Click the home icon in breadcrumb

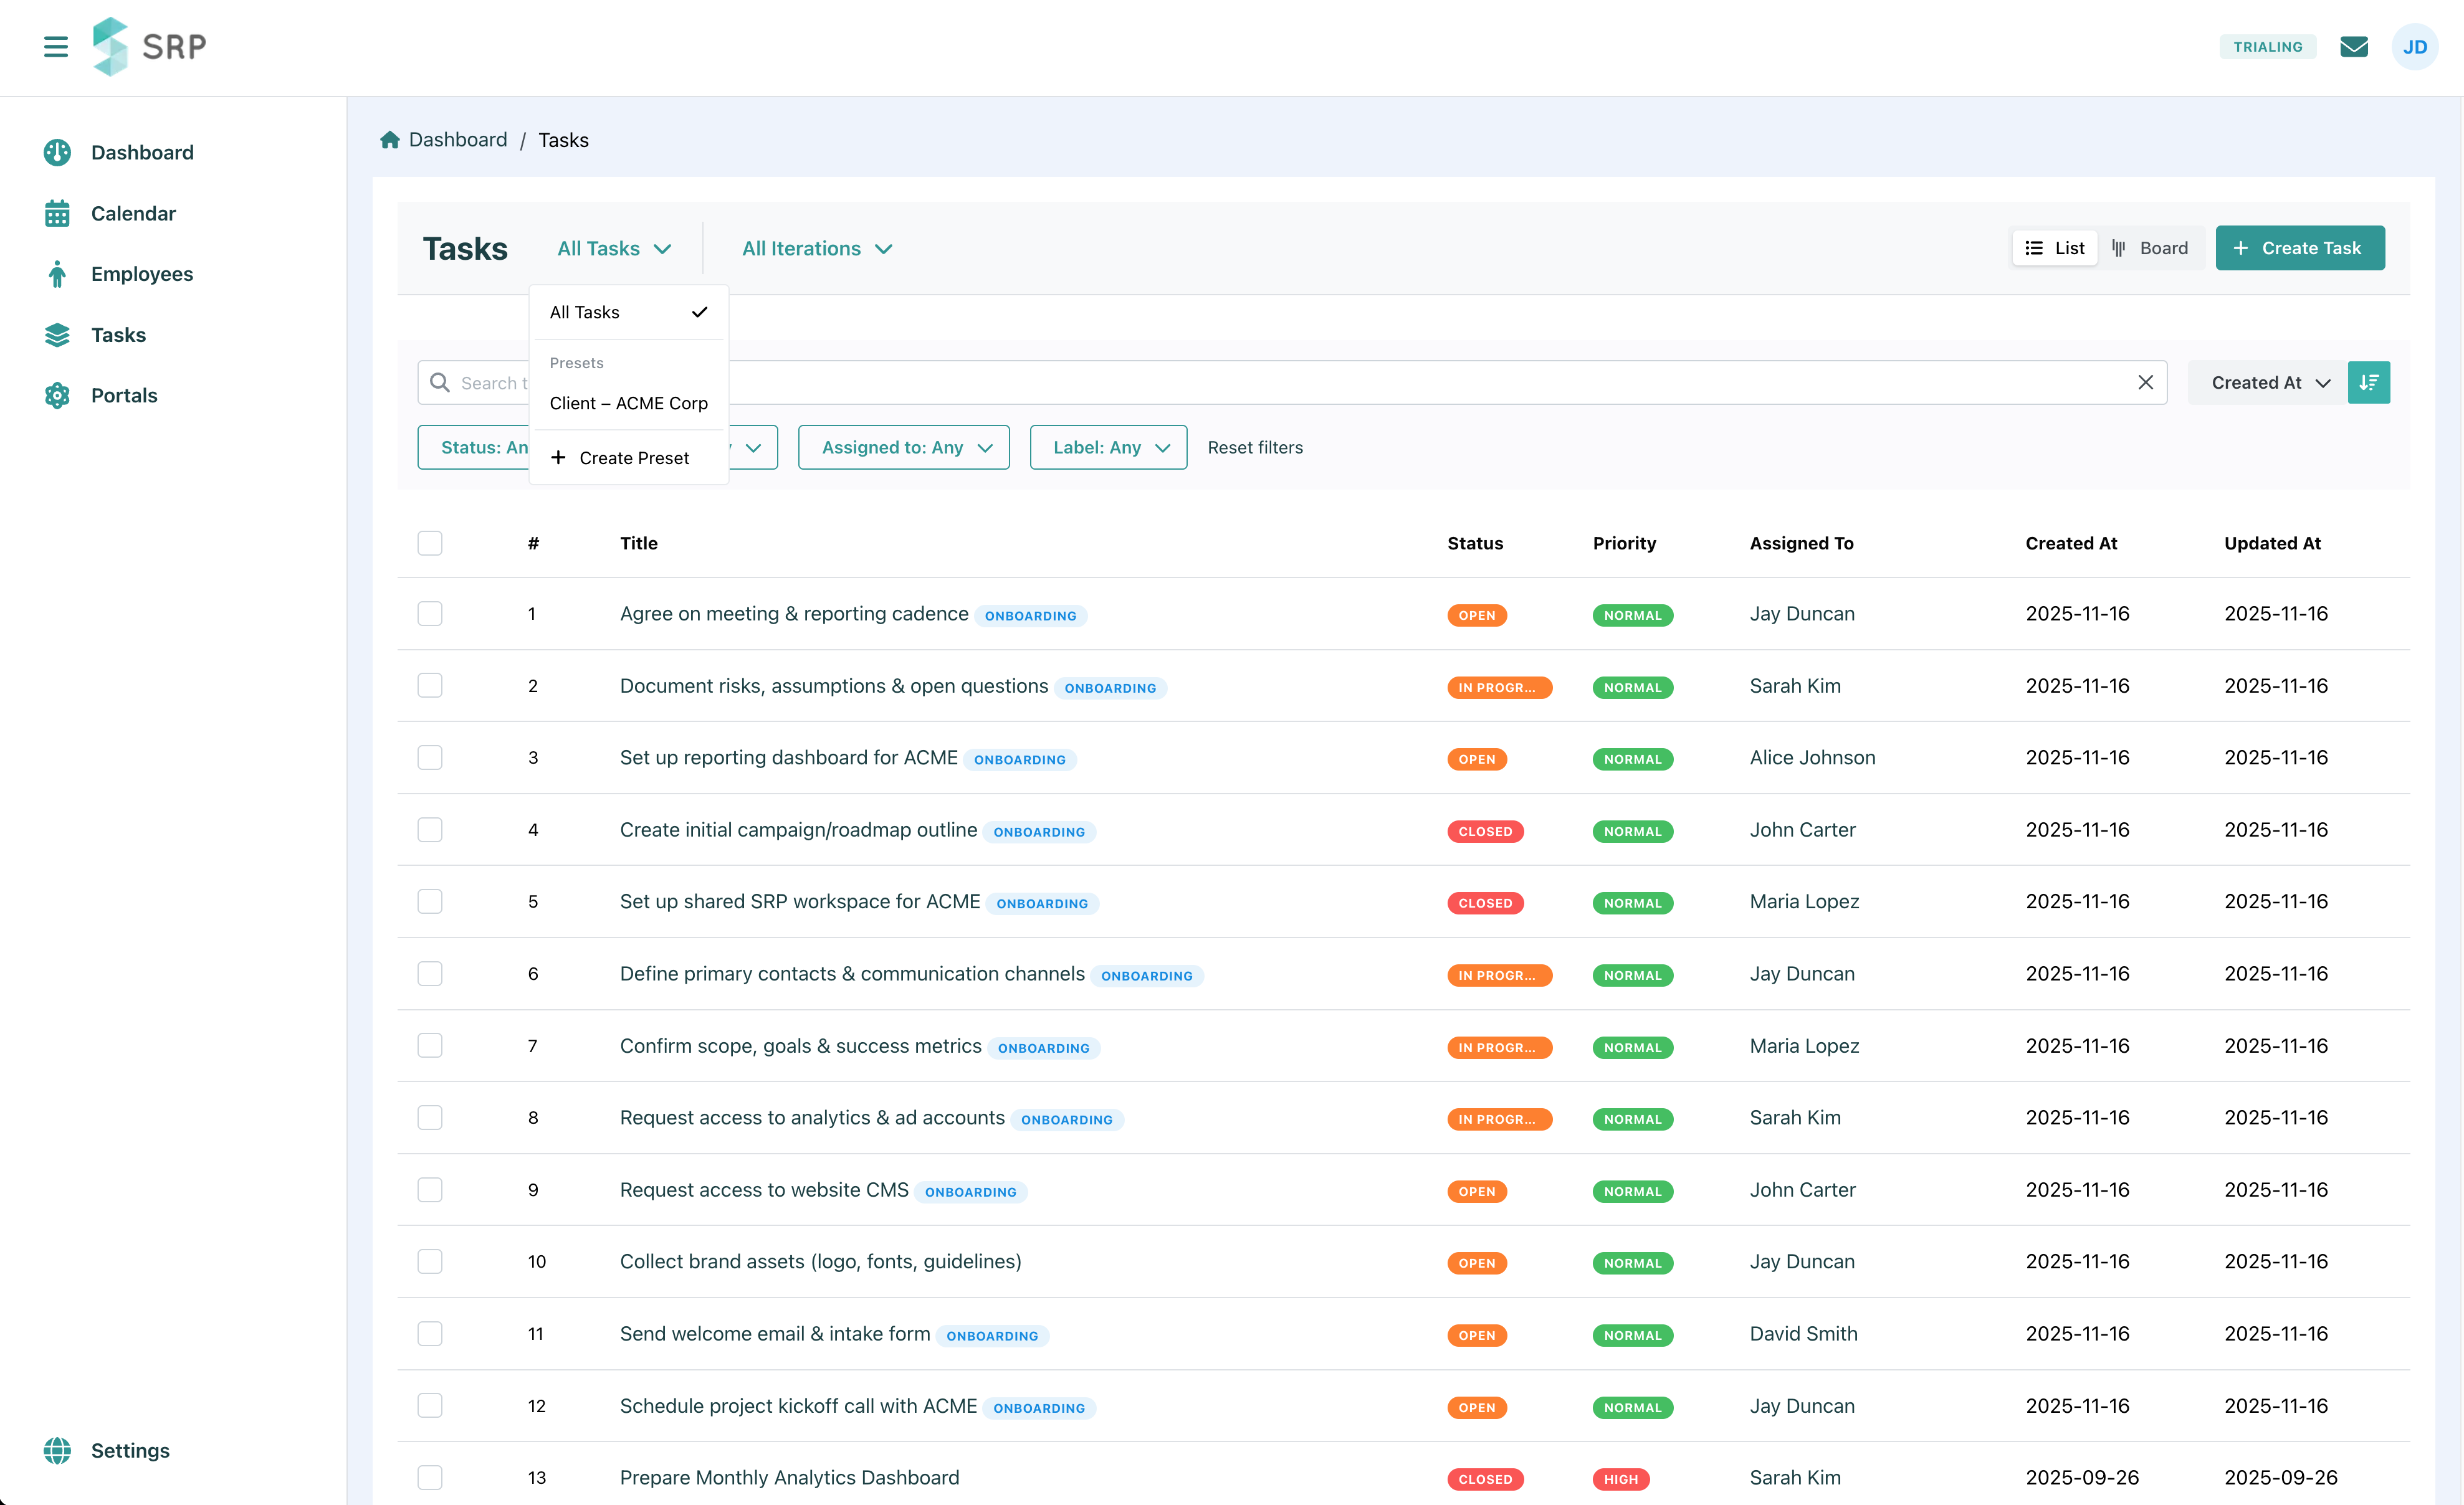point(390,140)
